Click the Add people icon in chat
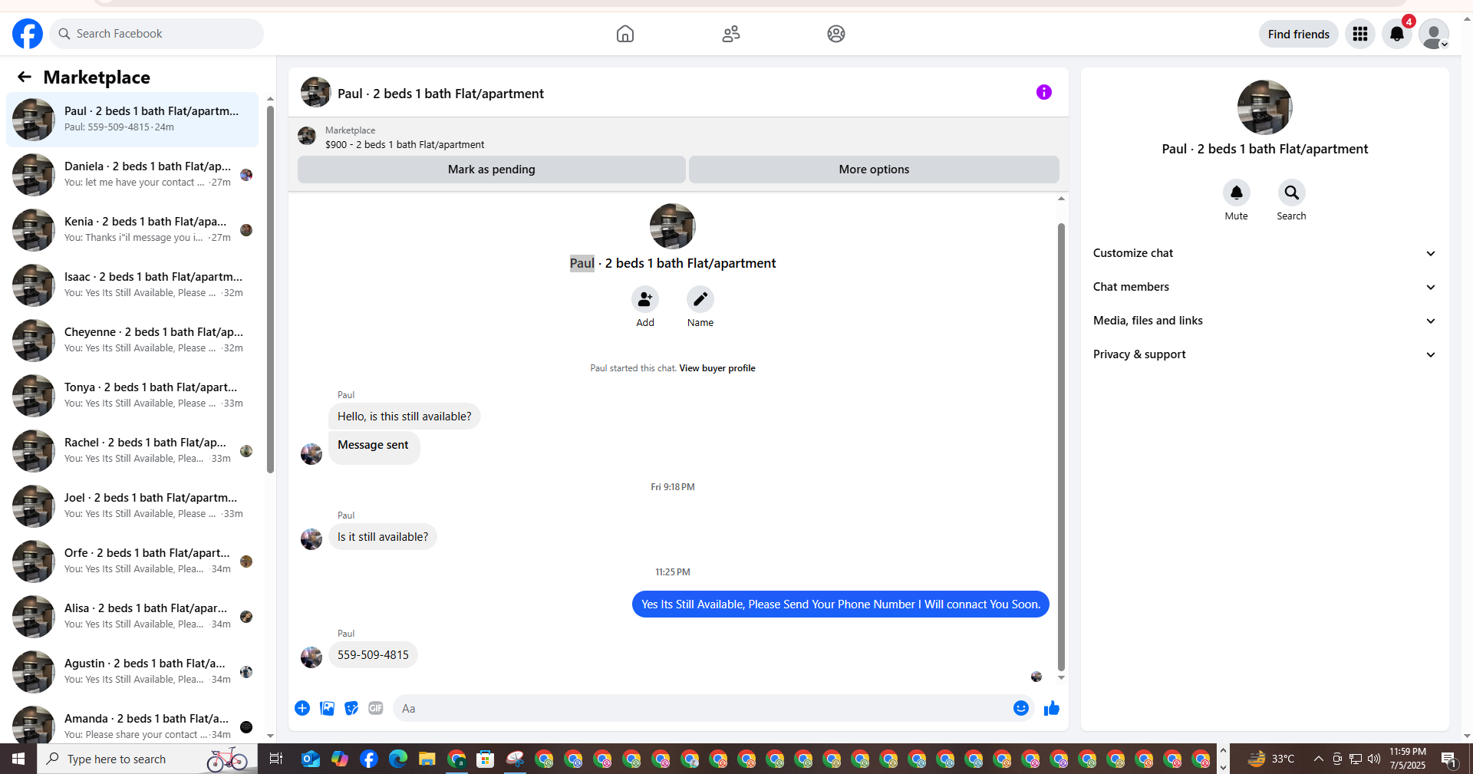 coord(645,299)
